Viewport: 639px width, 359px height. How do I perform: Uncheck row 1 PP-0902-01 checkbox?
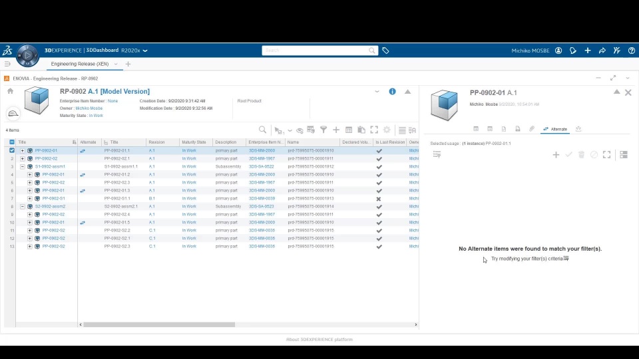(x=12, y=150)
